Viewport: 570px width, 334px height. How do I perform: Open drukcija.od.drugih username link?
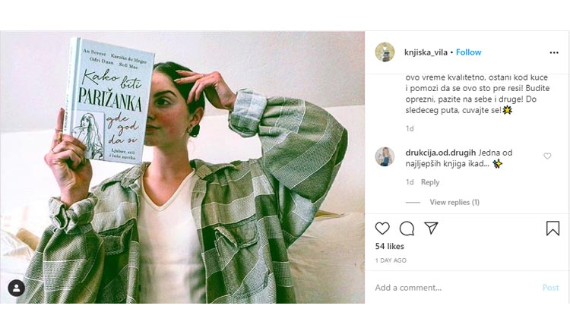click(x=441, y=153)
